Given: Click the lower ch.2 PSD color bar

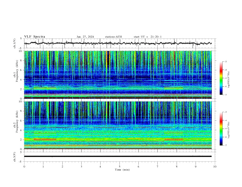Looking at the screenshot, I should click(x=221, y=129).
